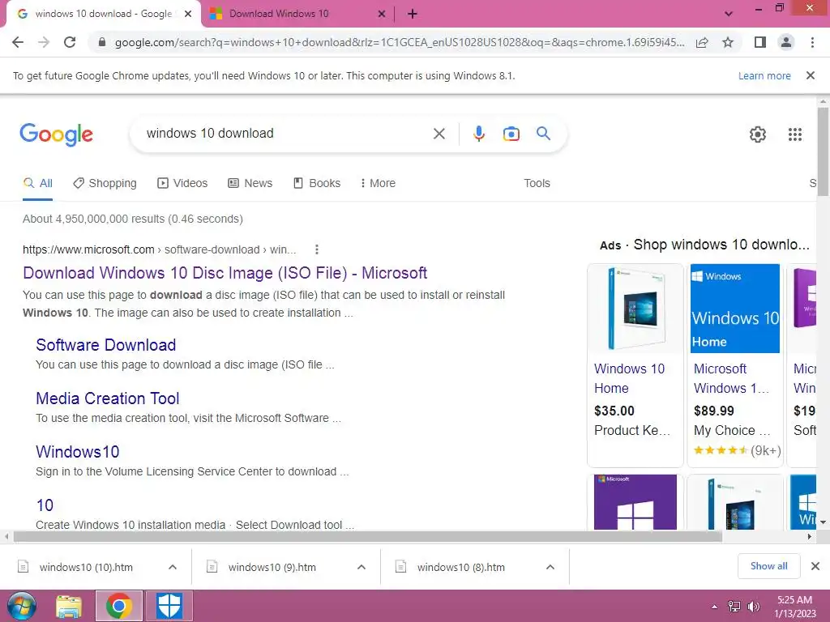Screen dimensions: 830x622
Task: Open the $89.99 Microsoft Windows ad
Action: (x=734, y=365)
